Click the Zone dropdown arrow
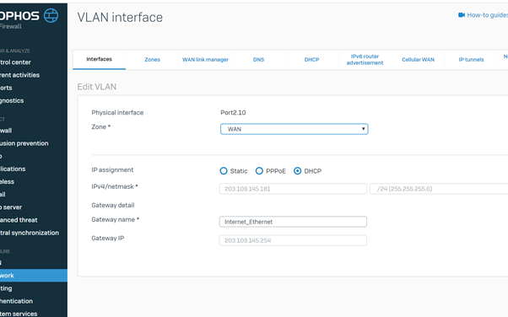This screenshot has width=508, height=317. pos(363,129)
